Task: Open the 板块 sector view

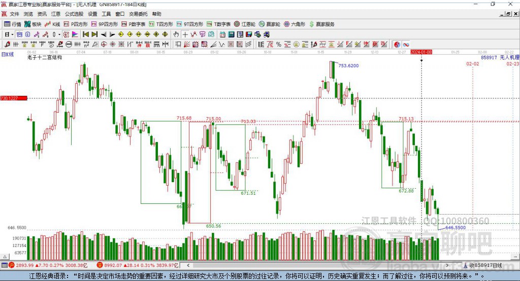Action: (x=33, y=24)
